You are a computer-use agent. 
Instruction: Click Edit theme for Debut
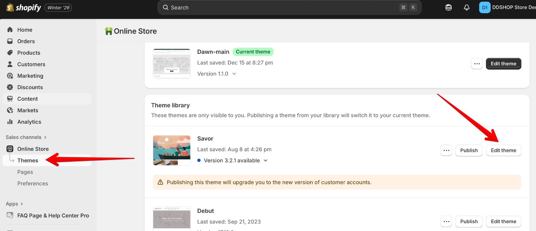point(503,221)
